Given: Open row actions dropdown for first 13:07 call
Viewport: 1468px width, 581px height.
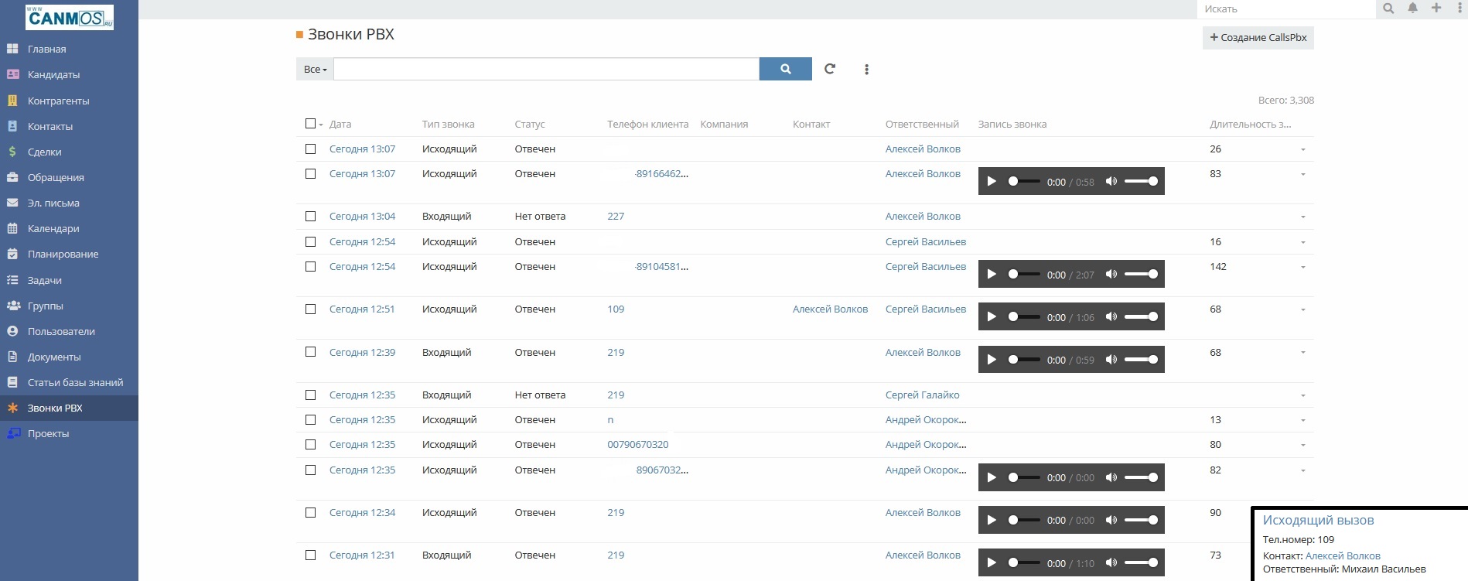Looking at the screenshot, I should click(1302, 149).
